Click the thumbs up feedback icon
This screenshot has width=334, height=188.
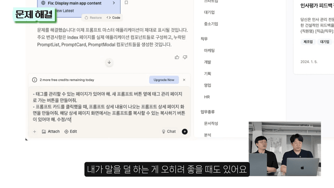[x=177, y=57]
